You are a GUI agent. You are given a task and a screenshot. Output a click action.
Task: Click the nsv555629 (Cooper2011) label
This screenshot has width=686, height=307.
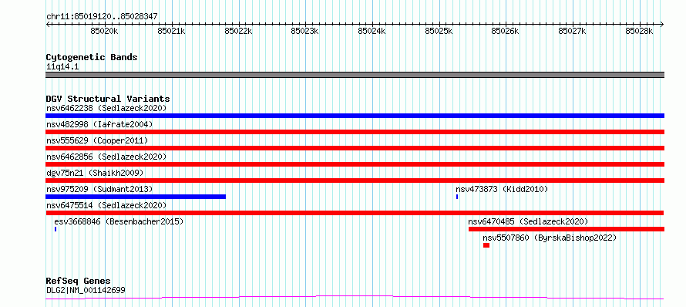(97, 140)
